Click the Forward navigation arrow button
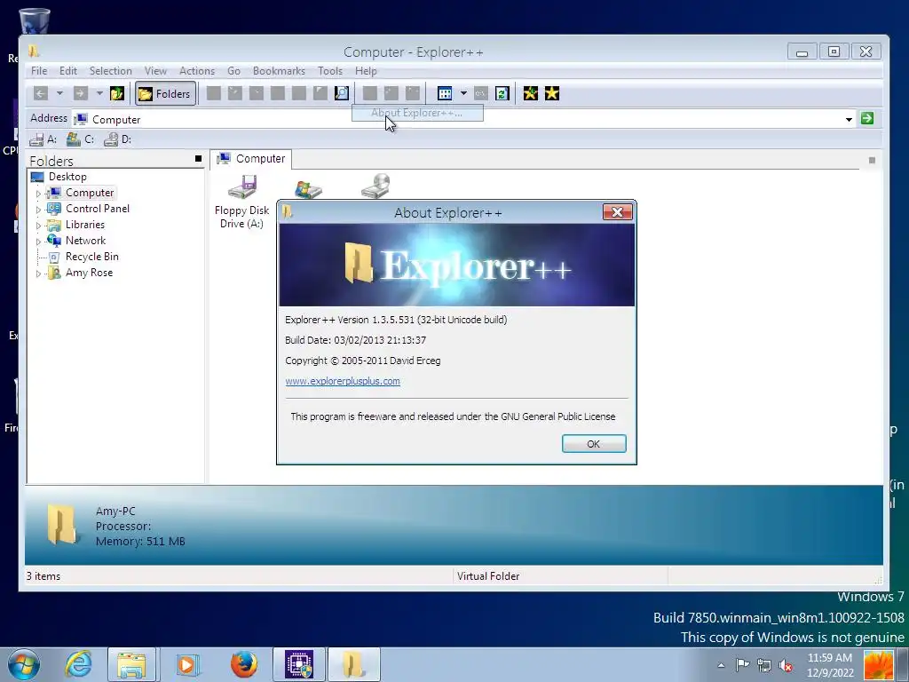The height and width of the screenshot is (682, 909). [81, 93]
